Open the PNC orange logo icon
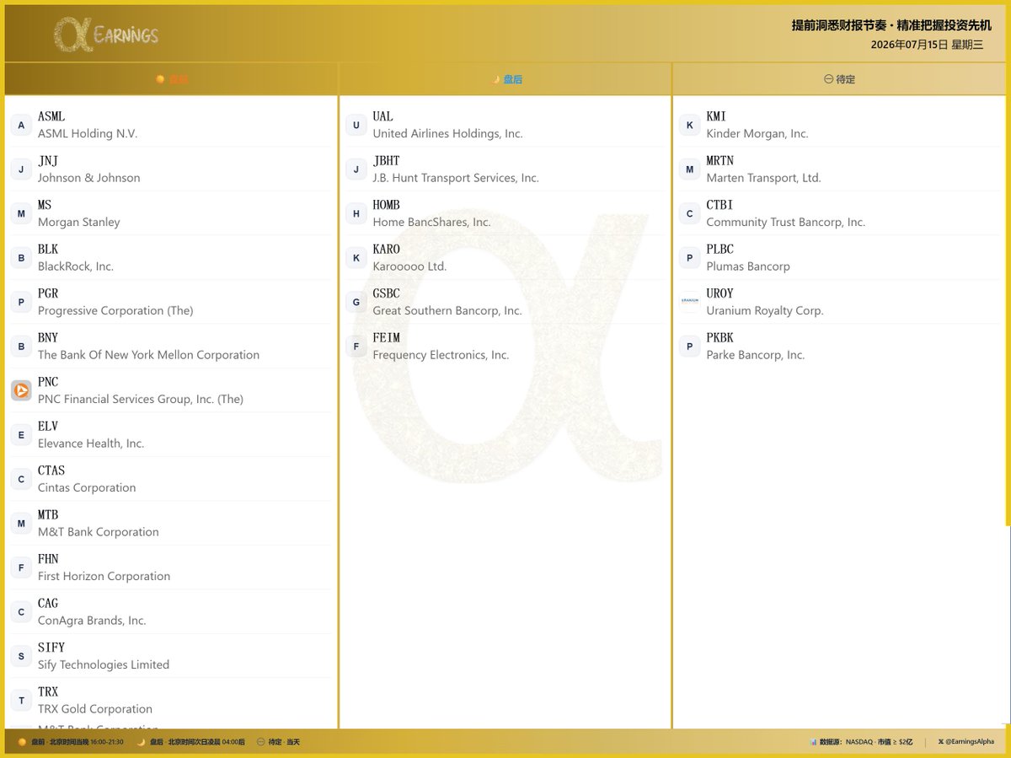 (21, 390)
